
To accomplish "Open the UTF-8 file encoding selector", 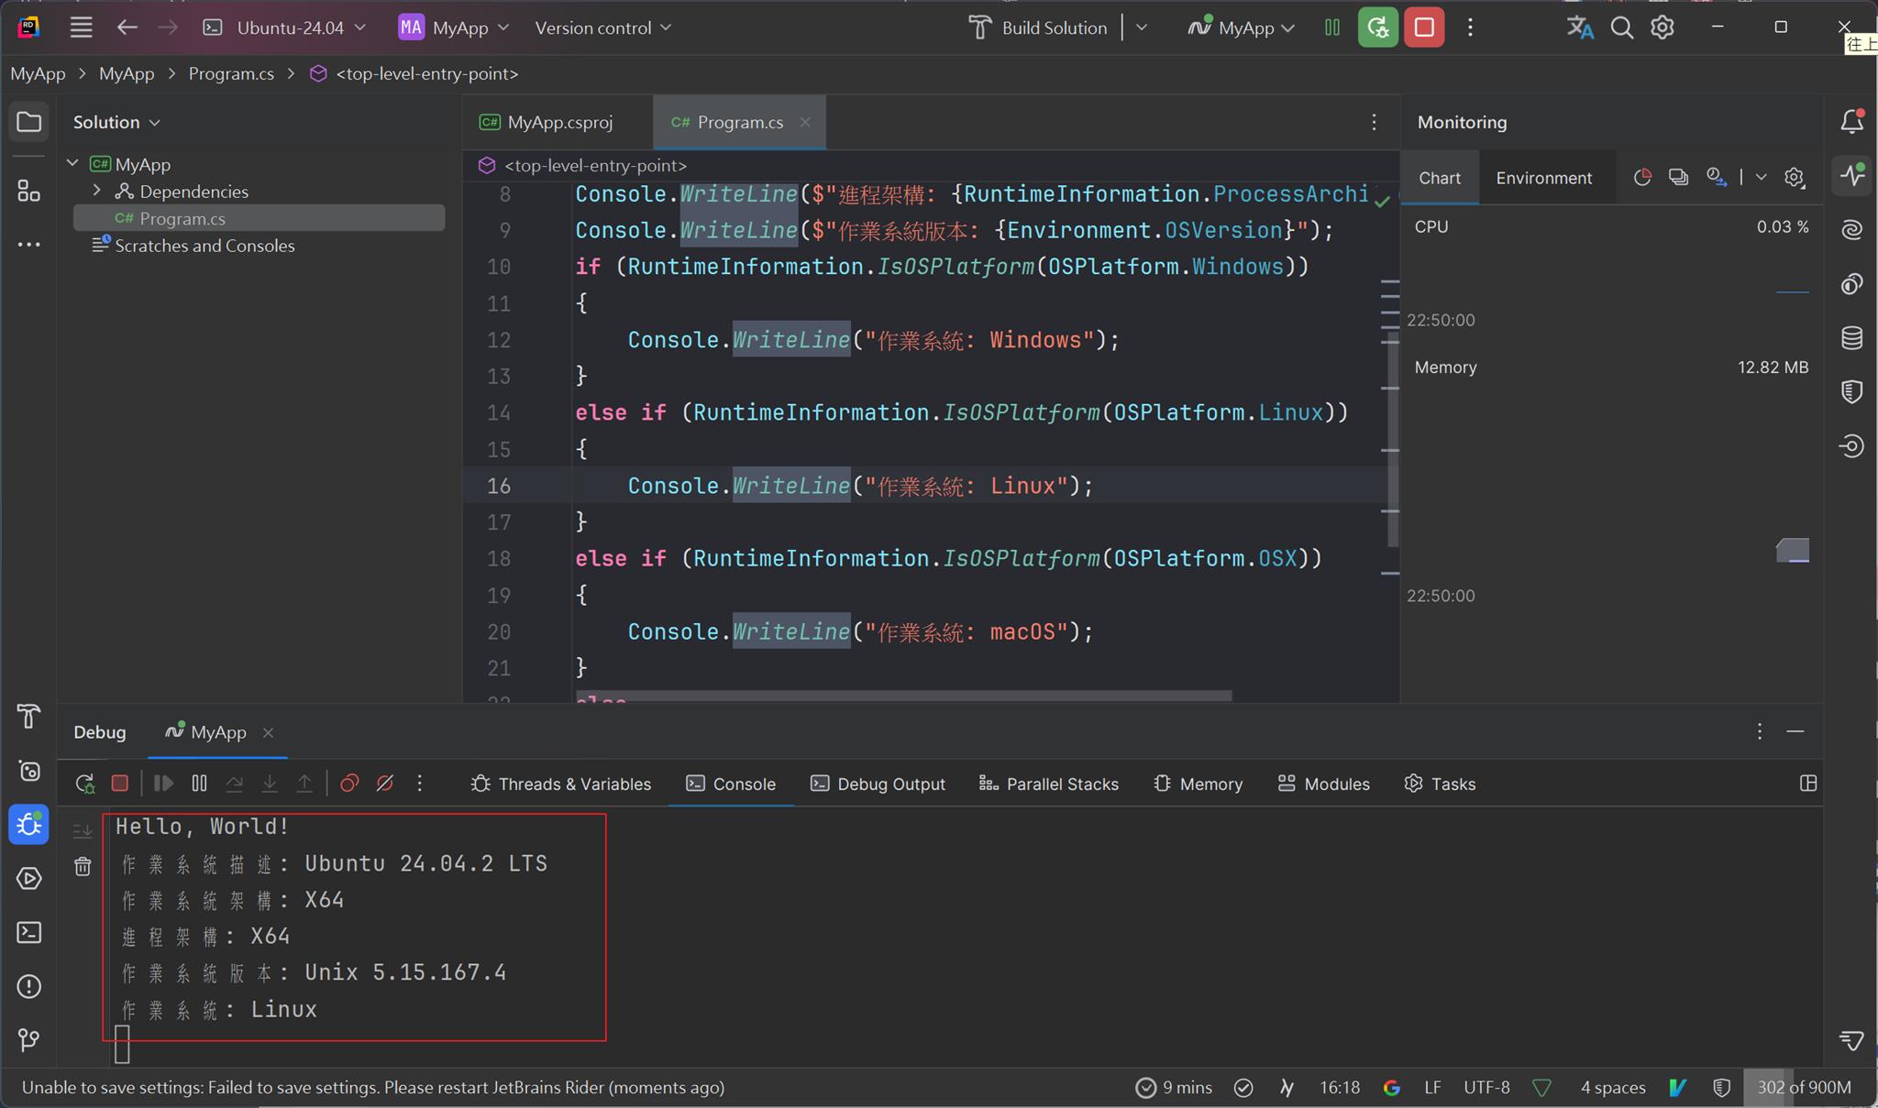I will coord(1486,1087).
